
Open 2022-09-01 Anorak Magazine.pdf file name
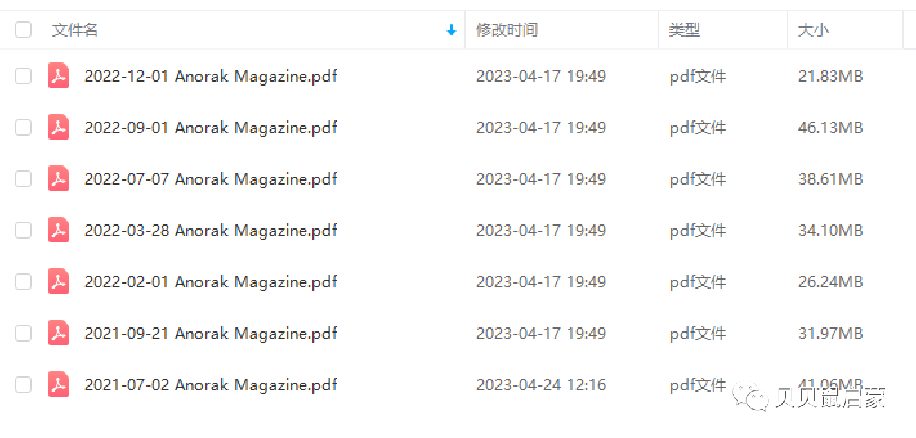211,127
